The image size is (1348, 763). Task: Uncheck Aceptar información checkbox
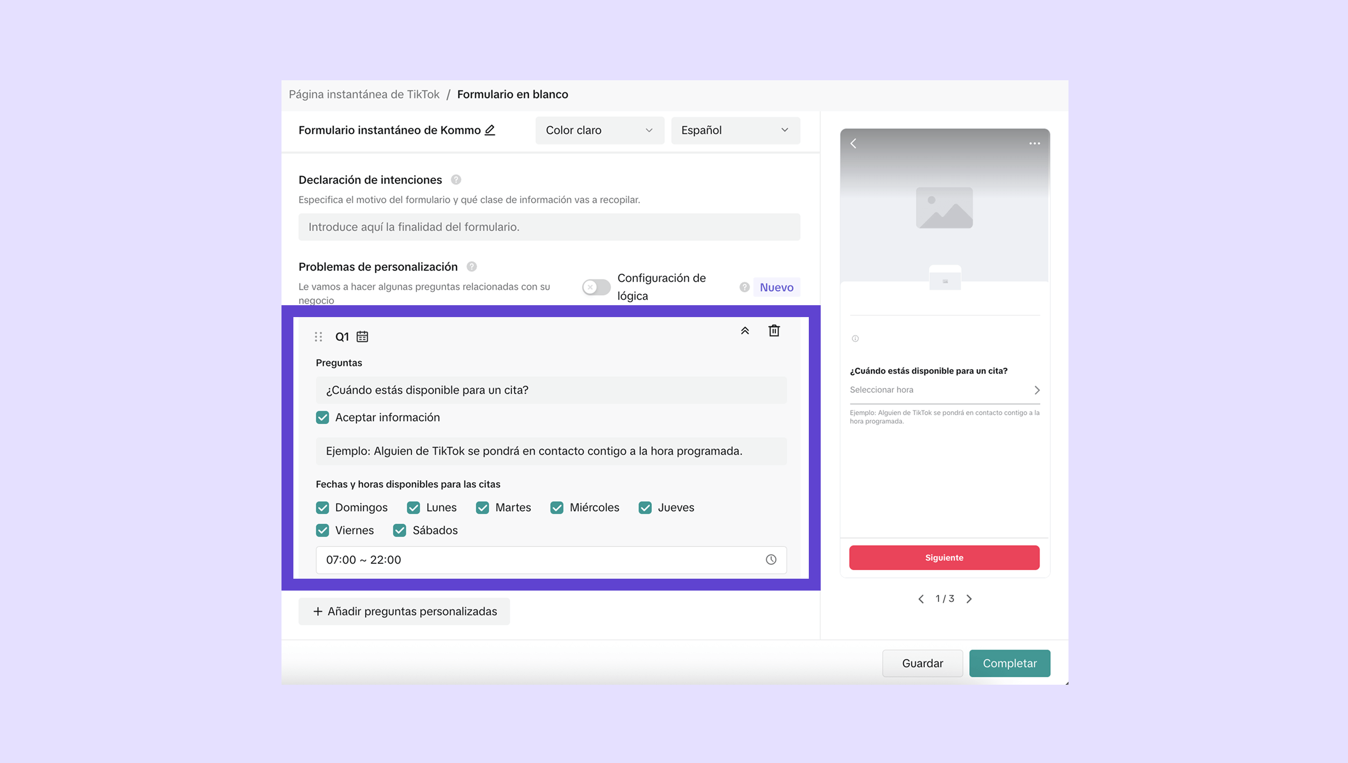click(x=322, y=418)
